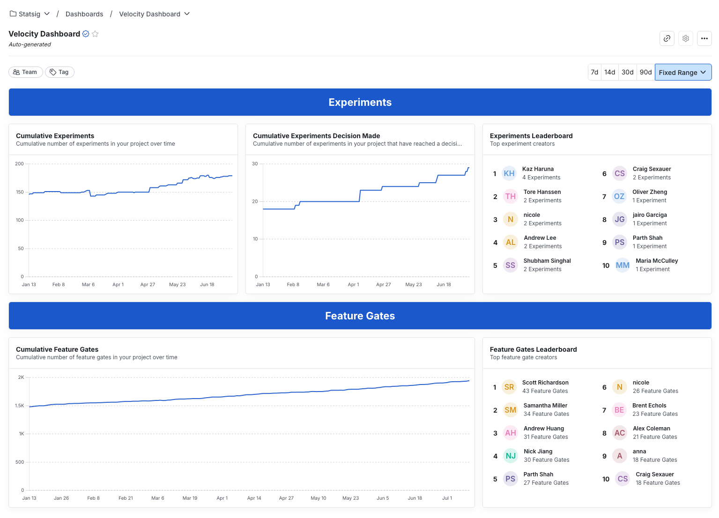Click Parth Shah's PS avatar
The image size is (719, 518).
point(511,479)
